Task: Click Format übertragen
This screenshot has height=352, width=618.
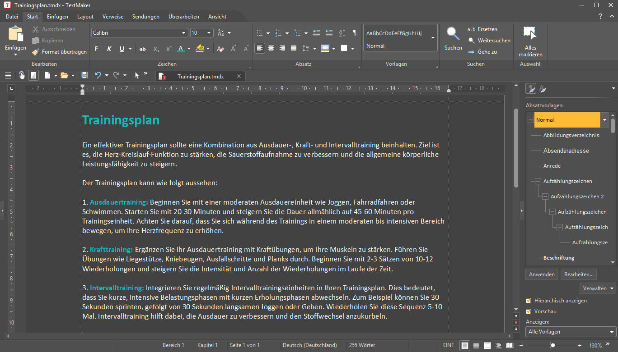Action: [x=59, y=52]
